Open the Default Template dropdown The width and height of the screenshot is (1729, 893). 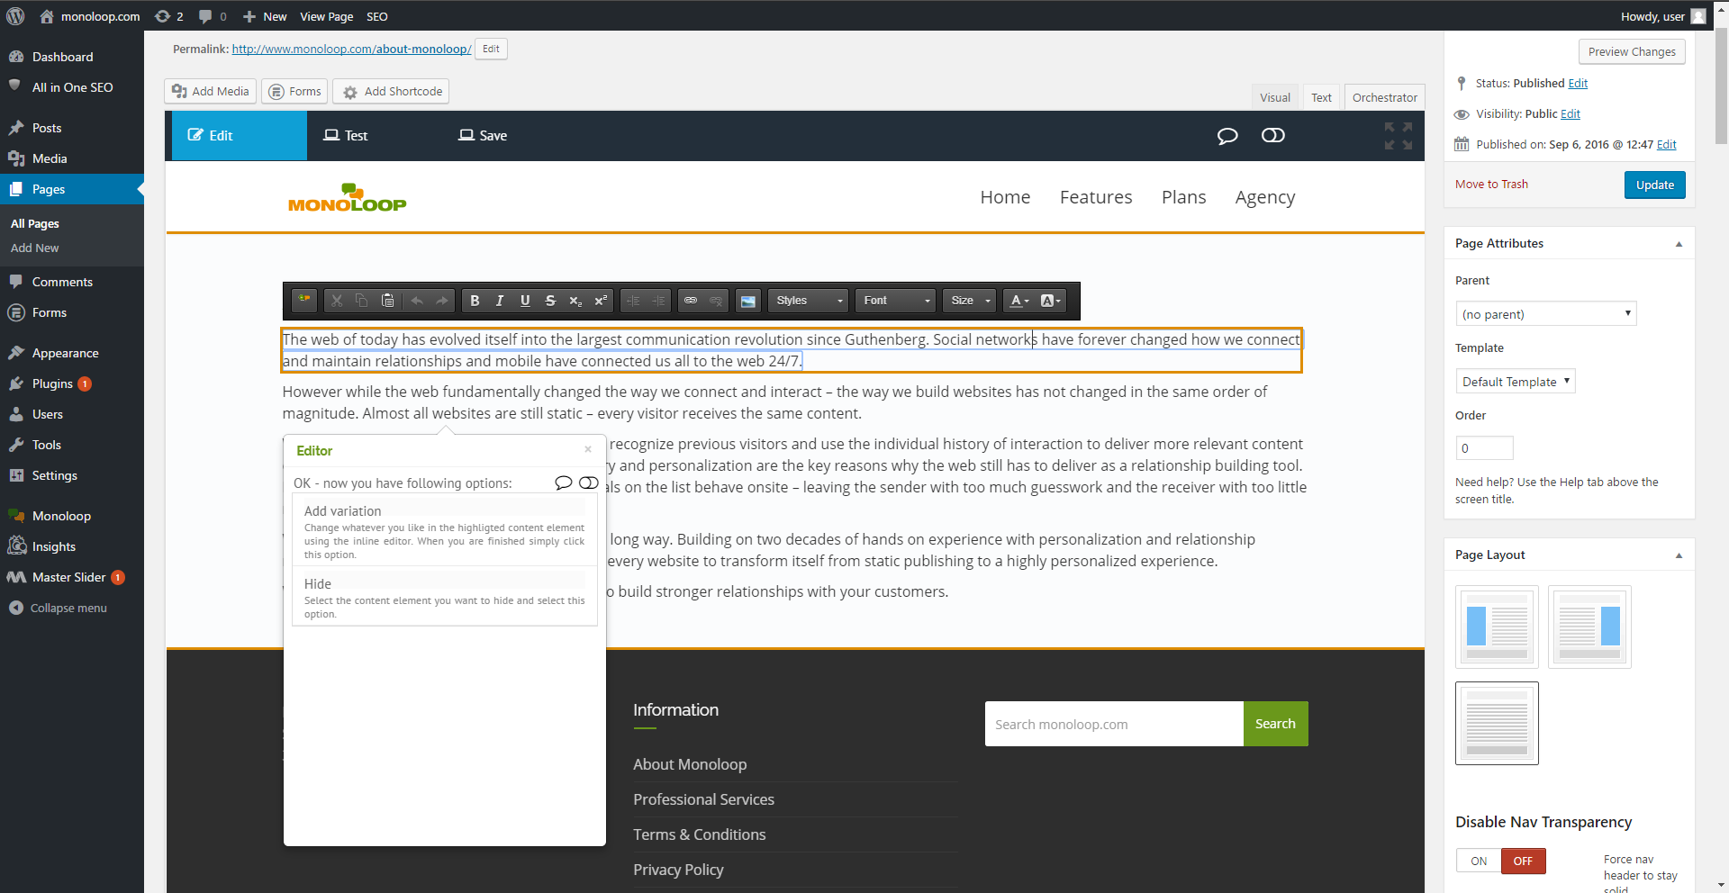(x=1516, y=381)
